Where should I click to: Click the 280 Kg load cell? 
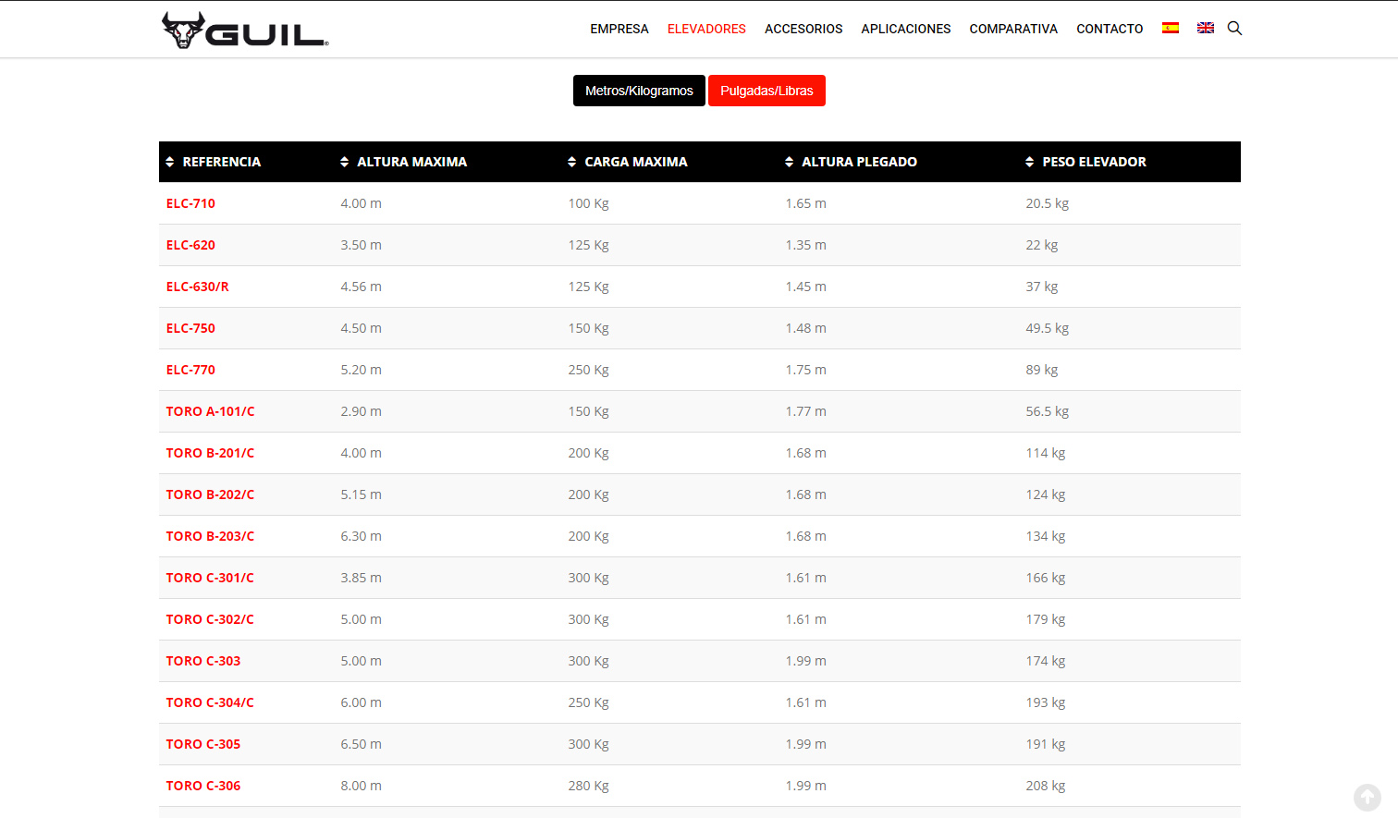(589, 786)
